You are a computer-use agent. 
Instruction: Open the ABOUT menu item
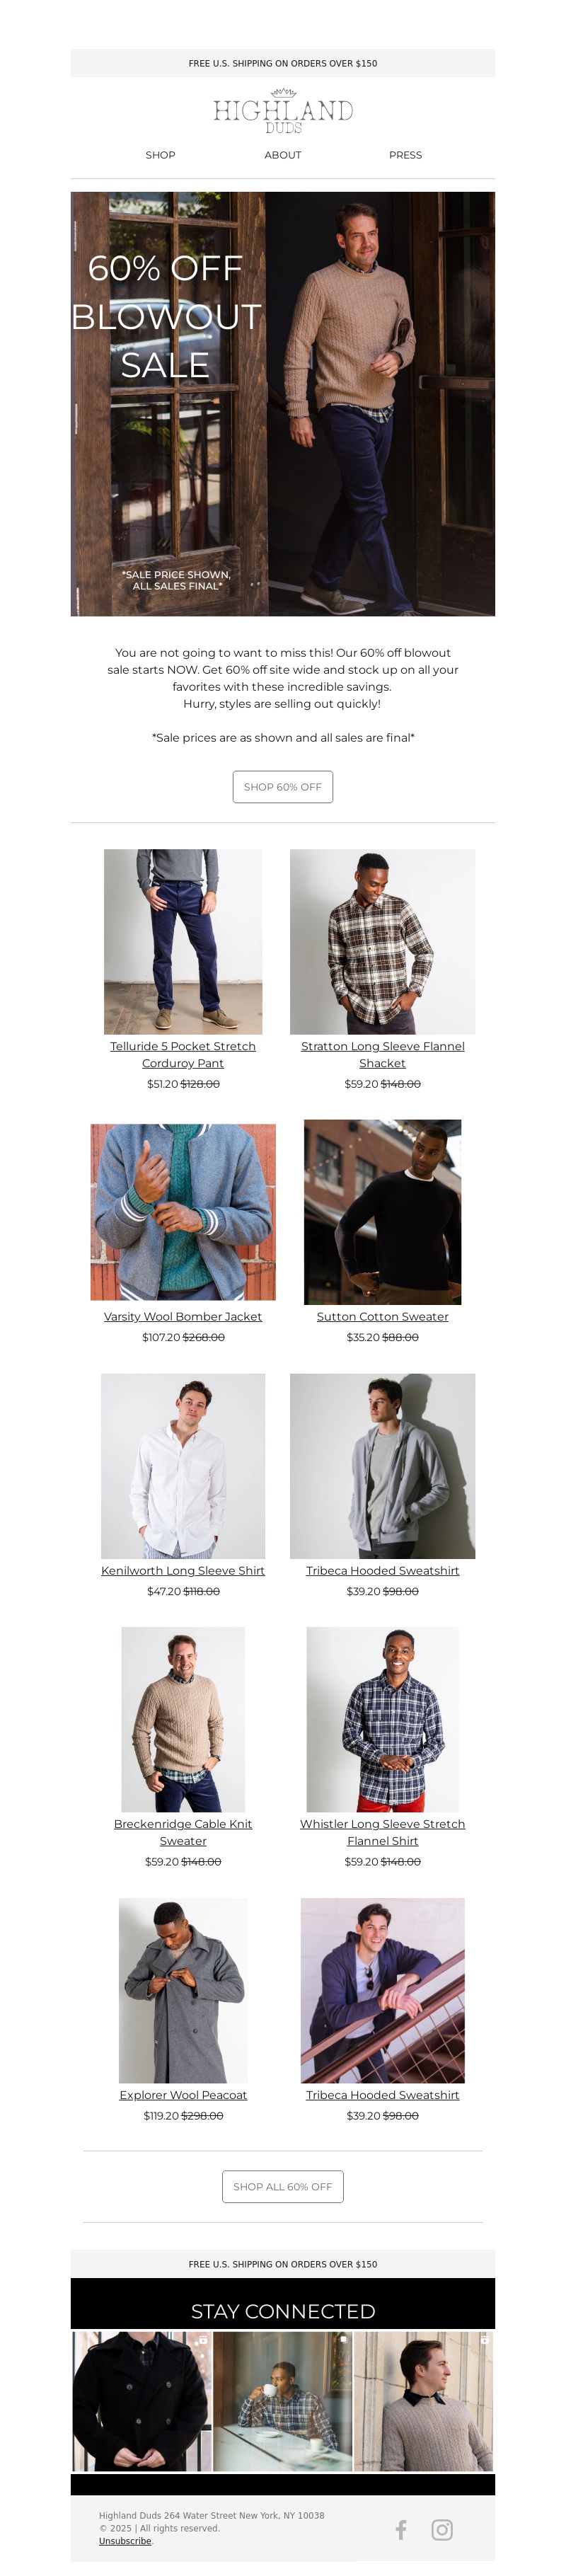283,155
